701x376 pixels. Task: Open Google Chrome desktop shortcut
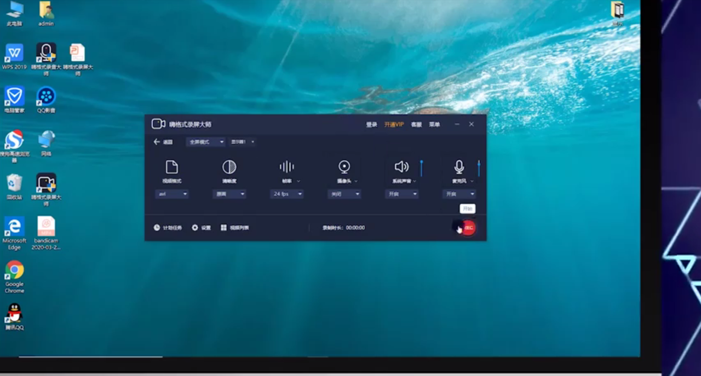click(x=14, y=276)
